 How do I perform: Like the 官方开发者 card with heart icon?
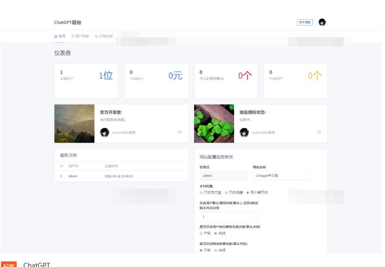[x=180, y=132]
